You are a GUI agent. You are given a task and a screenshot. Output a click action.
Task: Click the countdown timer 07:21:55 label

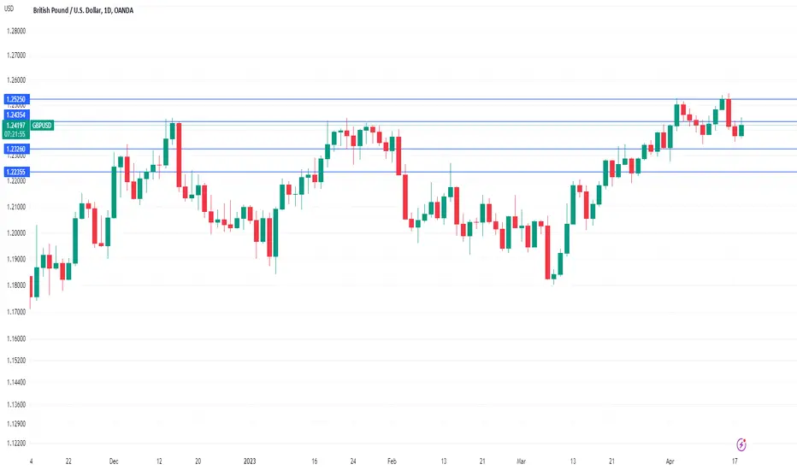click(x=16, y=134)
